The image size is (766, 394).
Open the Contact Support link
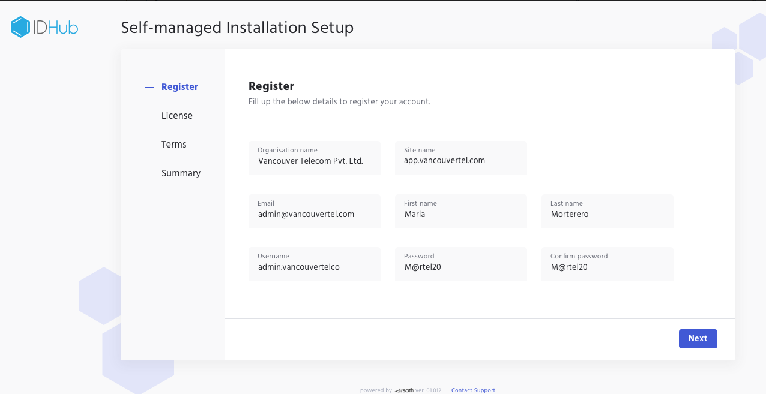pos(473,390)
